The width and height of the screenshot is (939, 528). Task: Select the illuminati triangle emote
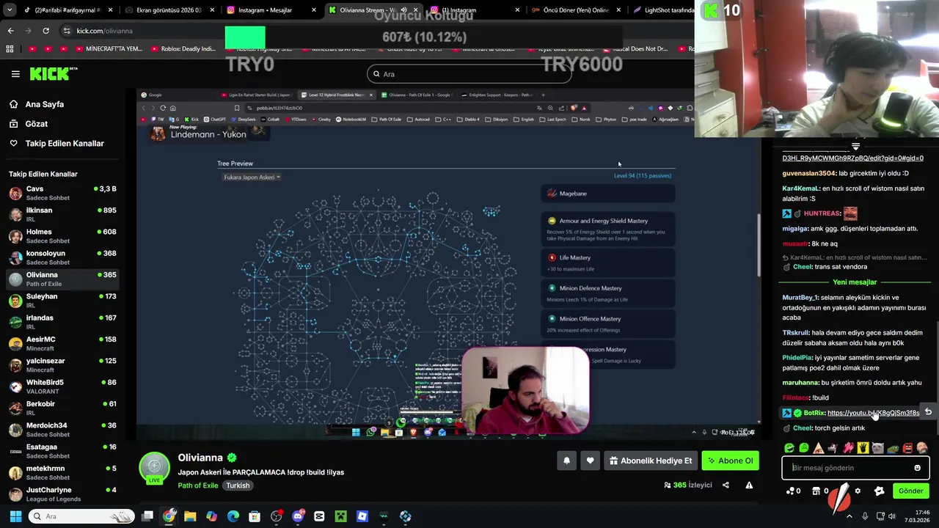tap(819, 448)
